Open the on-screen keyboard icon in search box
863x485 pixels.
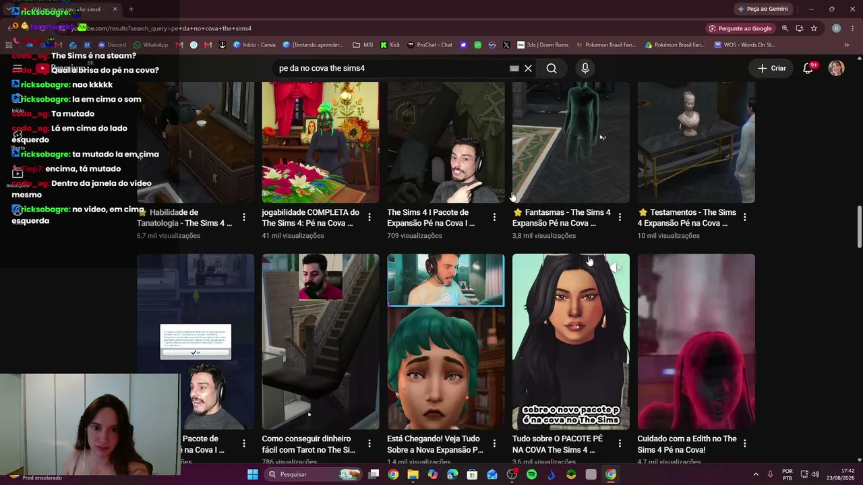[x=514, y=68]
